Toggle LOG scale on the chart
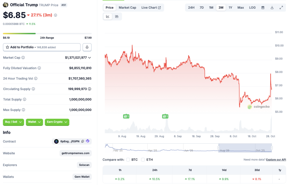 252,8
